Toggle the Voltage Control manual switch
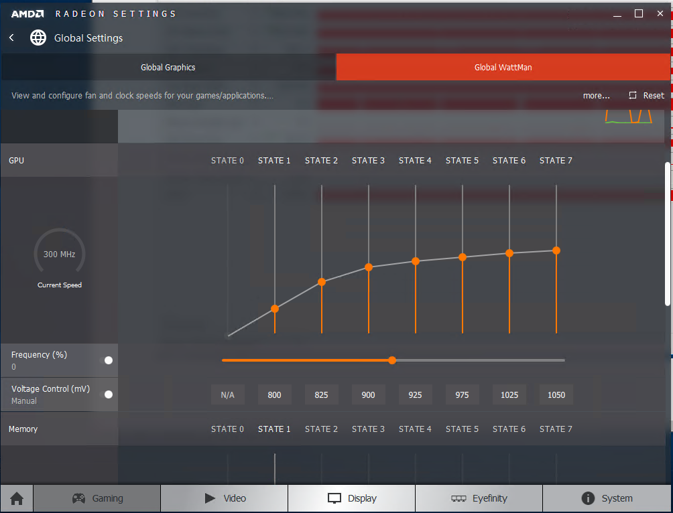Viewport: 673px width, 513px height. point(108,394)
